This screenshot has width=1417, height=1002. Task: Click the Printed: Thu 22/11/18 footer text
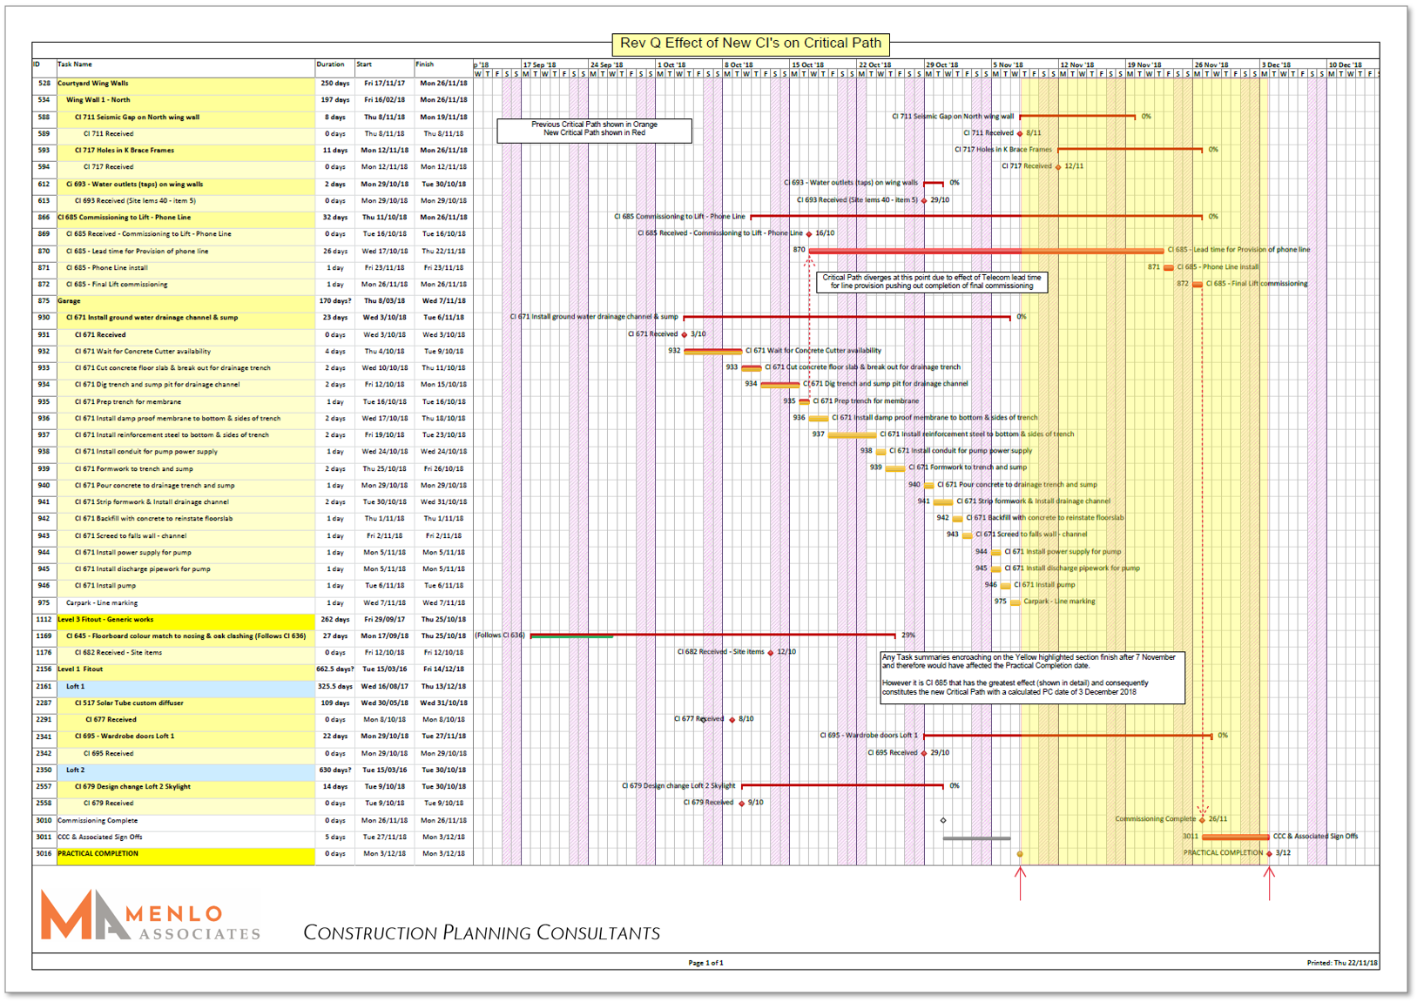[1342, 963]
